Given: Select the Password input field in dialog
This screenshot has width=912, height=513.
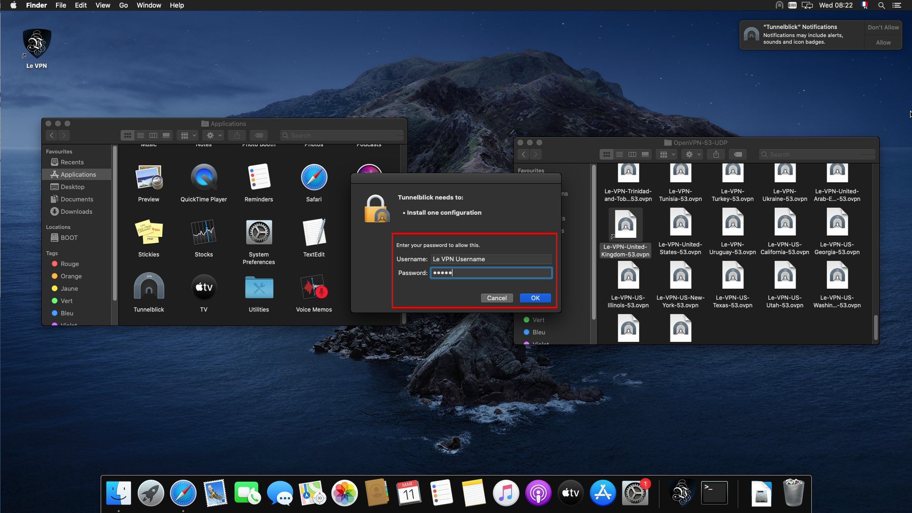Looking at the screenshot, I should point(490,273).
